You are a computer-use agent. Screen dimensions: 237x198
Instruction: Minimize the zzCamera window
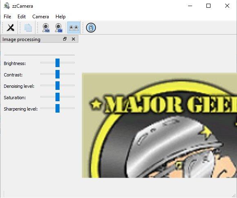point(190,6)
